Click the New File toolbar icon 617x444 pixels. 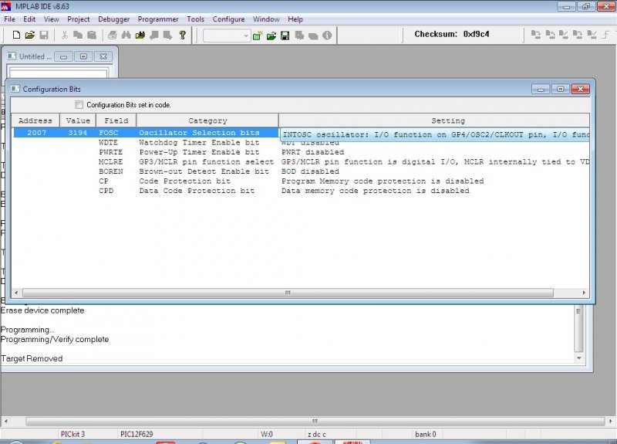[16, 35]
